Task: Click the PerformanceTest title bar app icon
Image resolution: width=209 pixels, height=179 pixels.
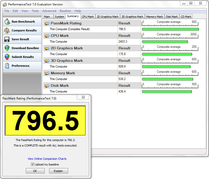Action: [5, 4]
